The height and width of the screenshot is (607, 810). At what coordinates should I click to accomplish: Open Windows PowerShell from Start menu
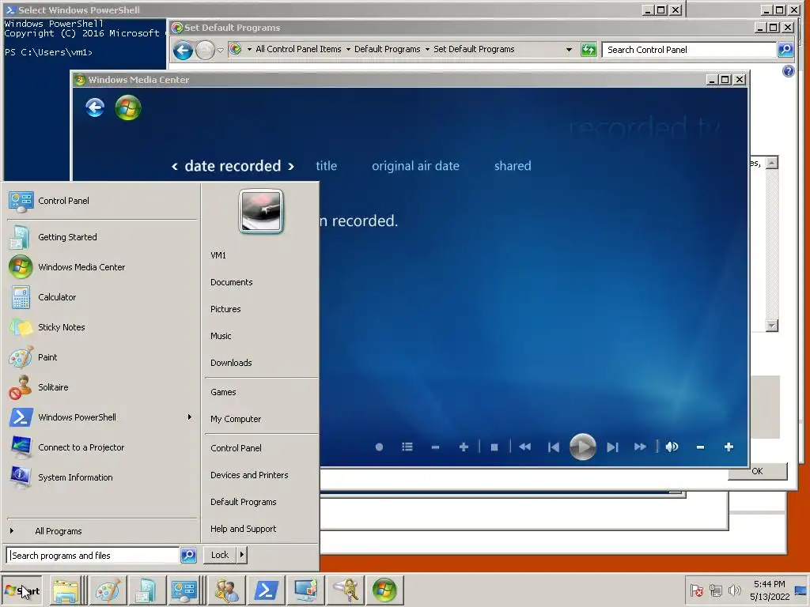(x=102, y=417)
